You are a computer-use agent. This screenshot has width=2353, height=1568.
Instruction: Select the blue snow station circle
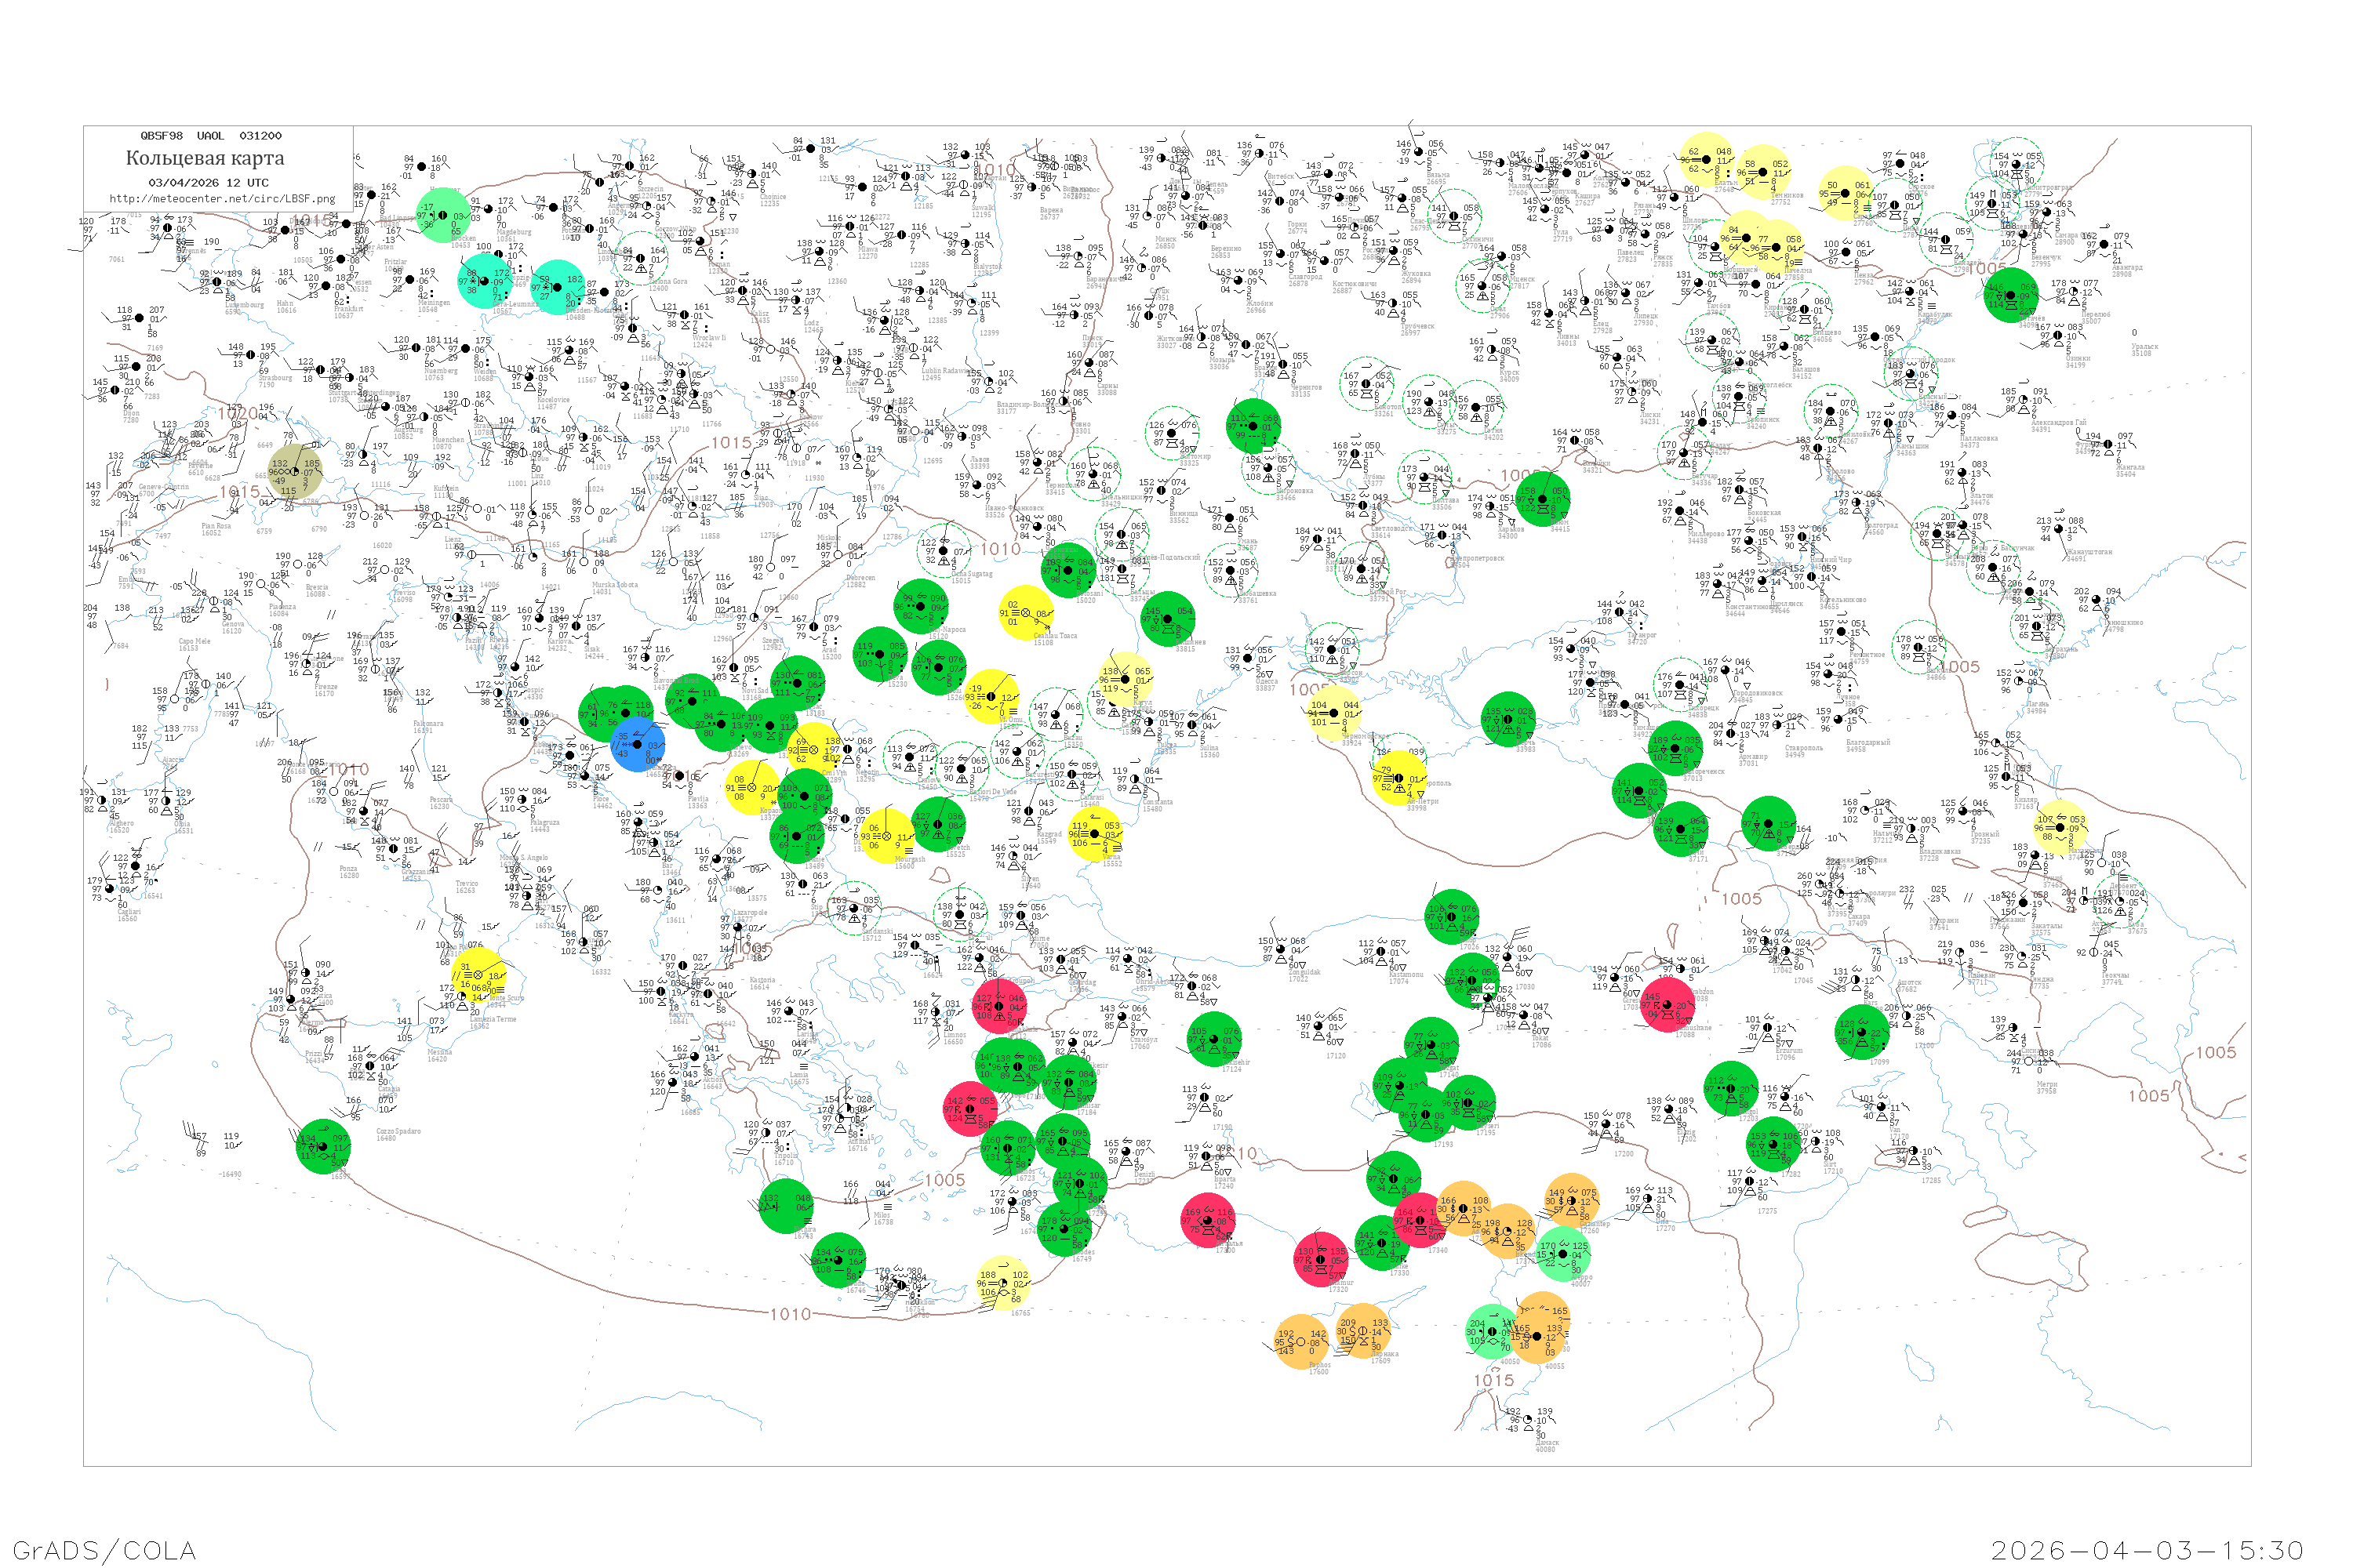pos(637,745)
